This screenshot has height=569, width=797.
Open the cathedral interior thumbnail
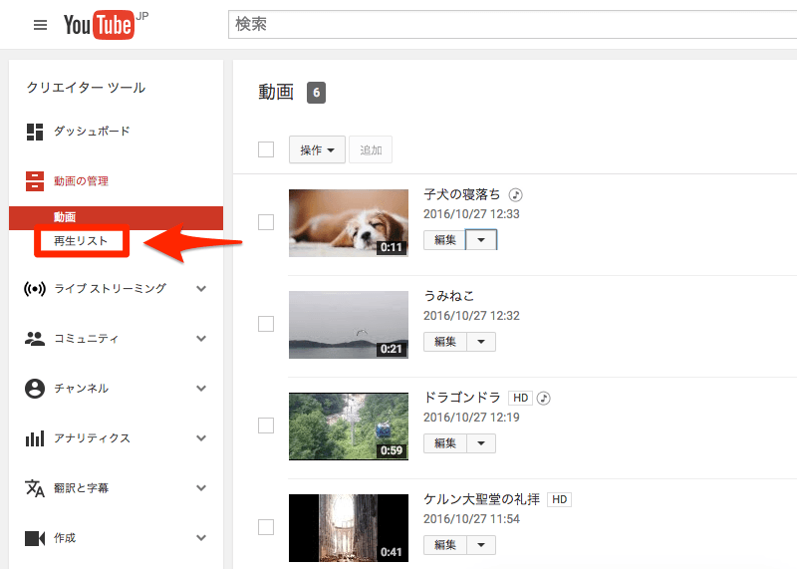point(349,528)
